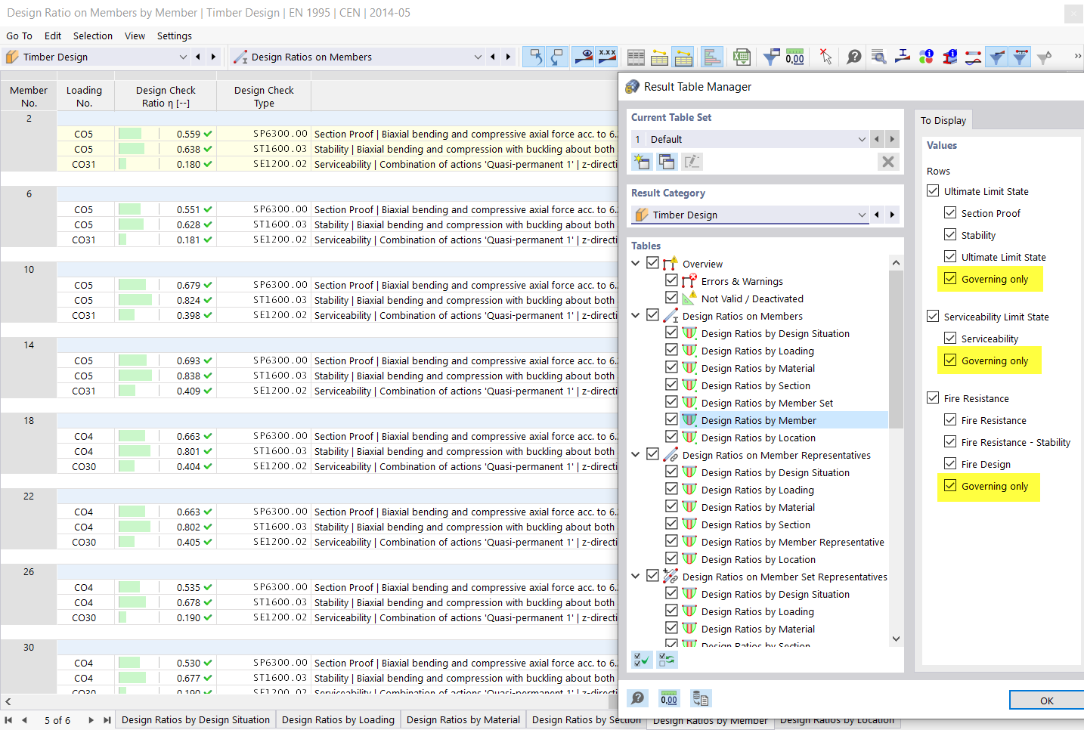Screen dimensions: 1084x730
Task: Open the Settings menu
Action: click(174, 36)
